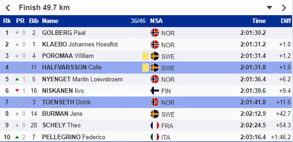Select the highlighted HALFVARSSON Calle row
Screen dimensions: 293x142
point(146,68)
